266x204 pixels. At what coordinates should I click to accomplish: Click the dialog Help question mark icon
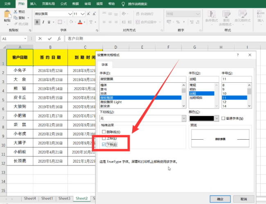pos(238,55)
